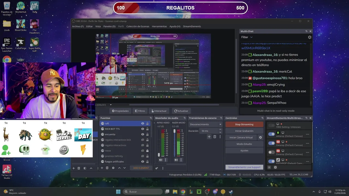Disable the Kick estarop stream output
349x196 pixels.
271,134
